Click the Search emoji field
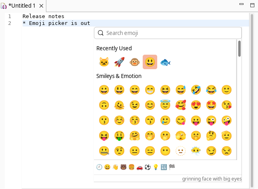Image resolution: width=258 pixels, height=189 pixels. coord(168,33)
